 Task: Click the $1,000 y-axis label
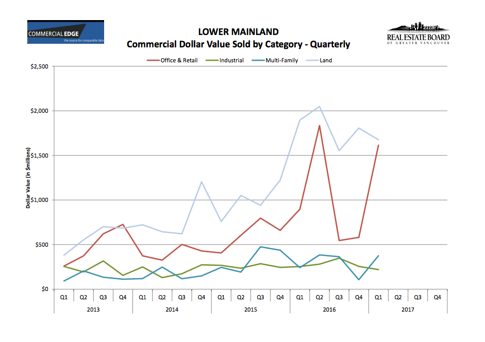click(x=40, y=200)
